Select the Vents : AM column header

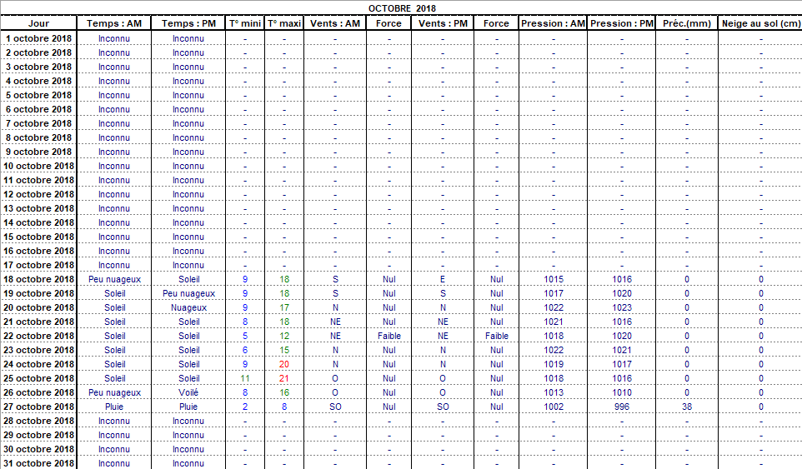click(335, 23)
